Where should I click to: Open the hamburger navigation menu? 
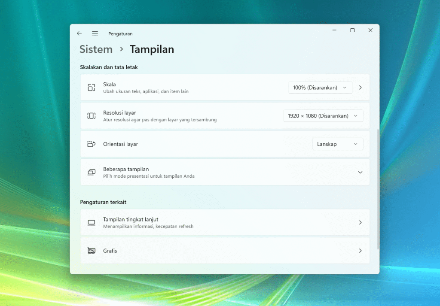click(95, 33)
